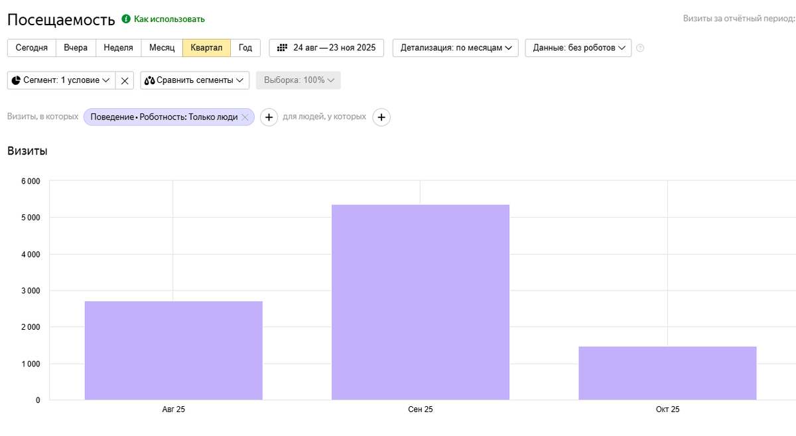This screenshot has width=796, height=436.
Task: Choose the Квартал period tab
Action: [206, 48]
